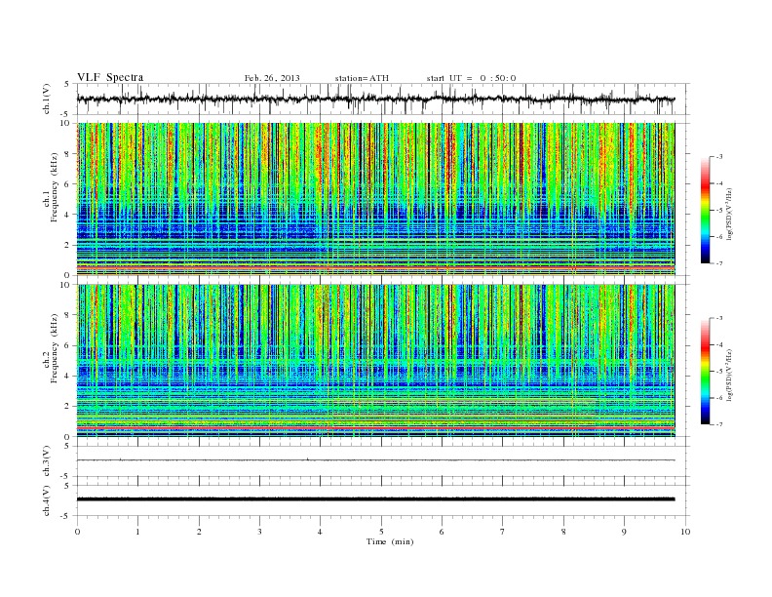772x597 pixels.
Task: Click the "VLF Spectra" plot title
Action: [x=110, y=77]
